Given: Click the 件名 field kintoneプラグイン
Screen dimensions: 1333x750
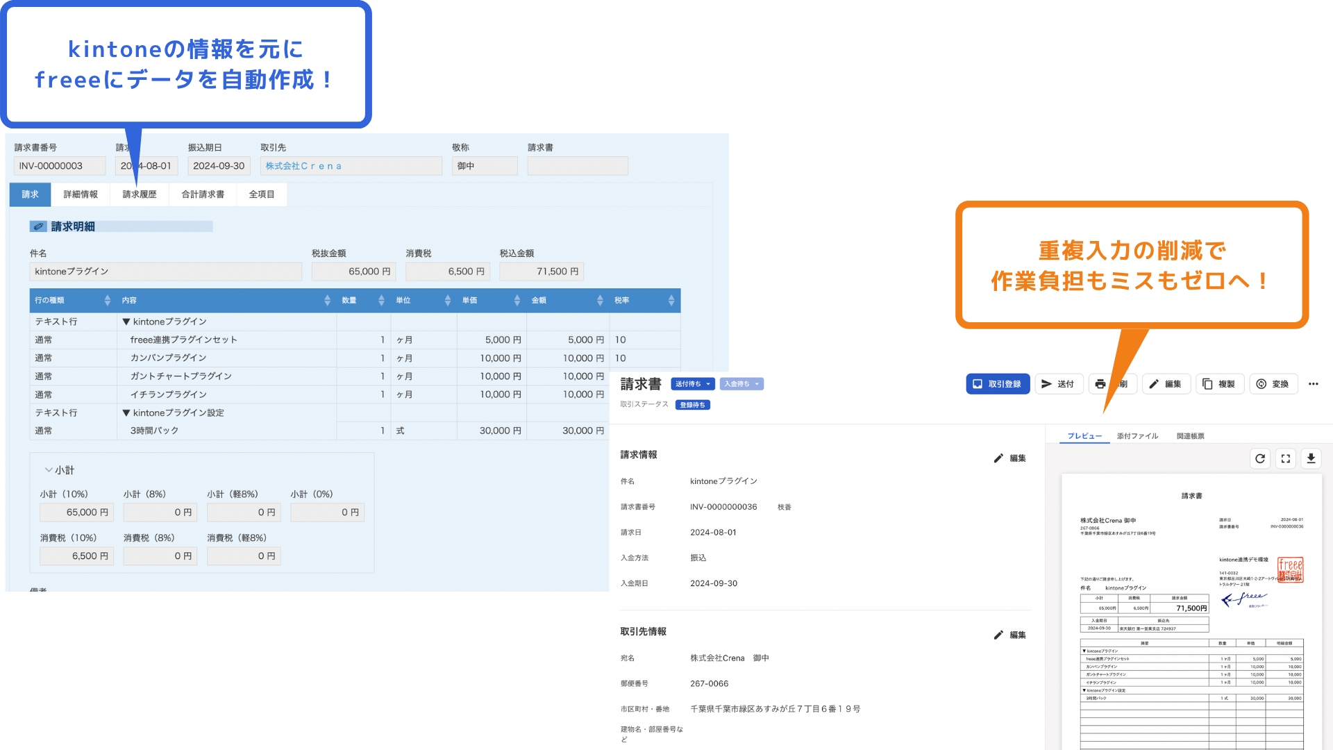Looking at the screenshot, I should (x=166, y=272).
